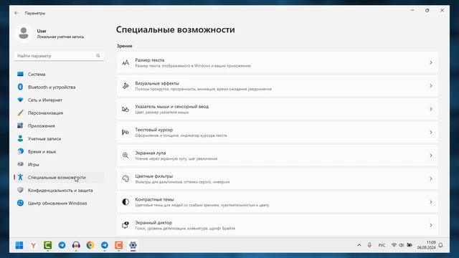Click the Windows Update circular arrows icon
Screen dimensions: 459x258
point(20,203)
